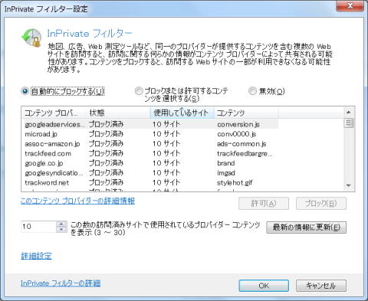The height and width of the screenshot is (301, 368).
Task: Open content provider details link
Action: coord(77,201)
